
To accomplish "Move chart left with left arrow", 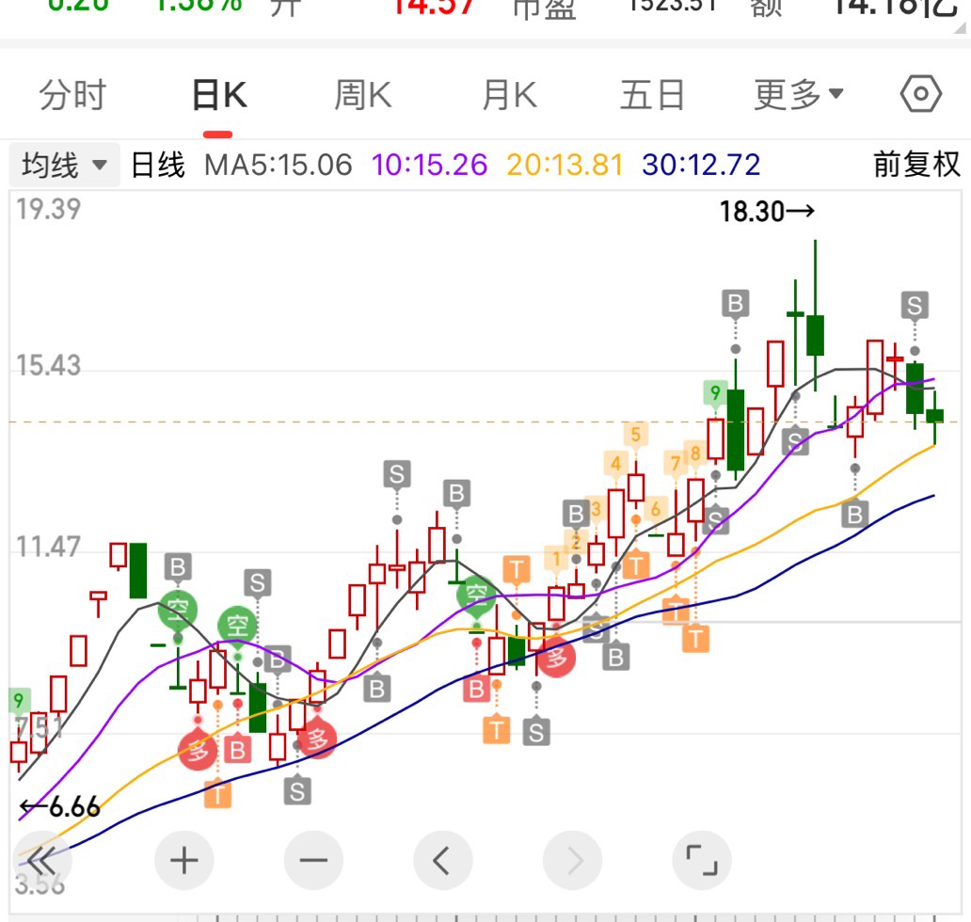I will coord(443,861).
